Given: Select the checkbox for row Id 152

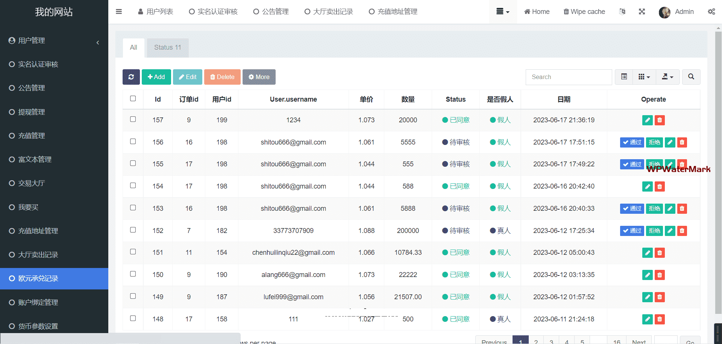Looking at the screenshot, I should click(133, 230).
